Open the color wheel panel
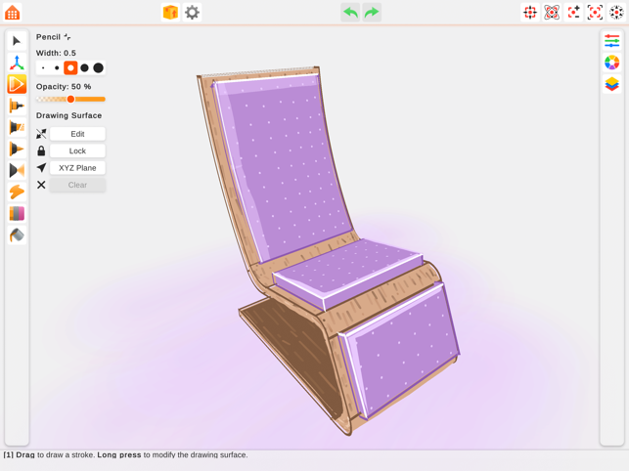This screenshot has height=471, width=629. point(611,63)
